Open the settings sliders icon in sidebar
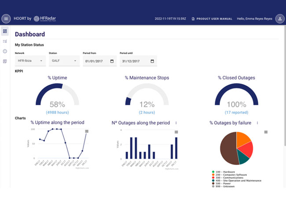Image resolution: width=286 pixels, height=198 pixels. pyautogui.click(x=5, y=41)
